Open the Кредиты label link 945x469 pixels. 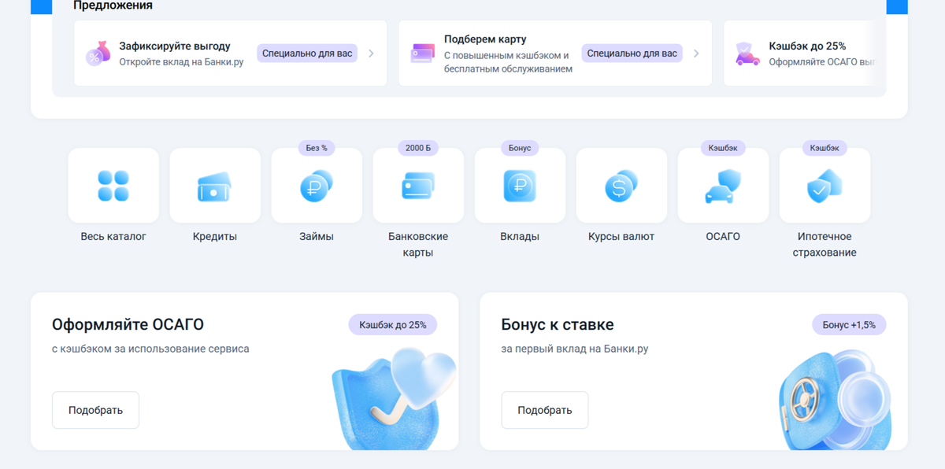point(215,236)
